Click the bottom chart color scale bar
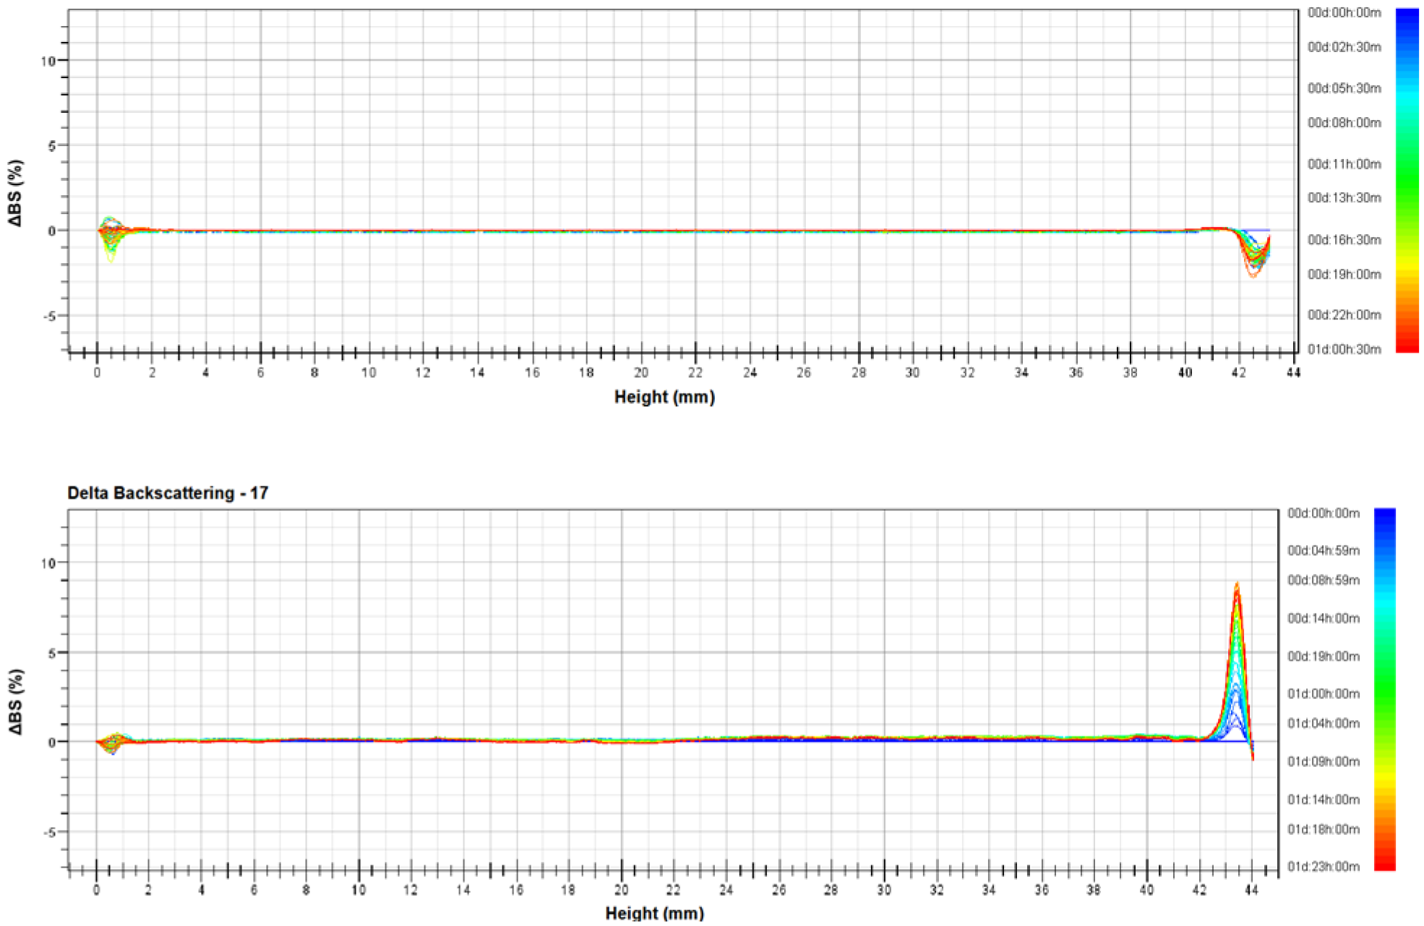The width and height of the screenshot is (1424, 926). tap(1384, 689)
